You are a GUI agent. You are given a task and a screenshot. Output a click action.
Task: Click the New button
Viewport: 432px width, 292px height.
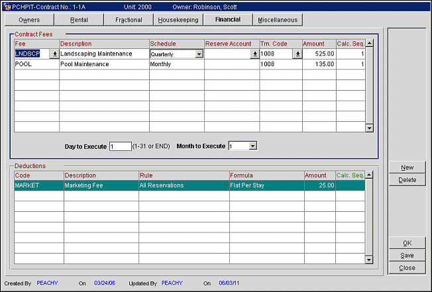click(407, 168)
